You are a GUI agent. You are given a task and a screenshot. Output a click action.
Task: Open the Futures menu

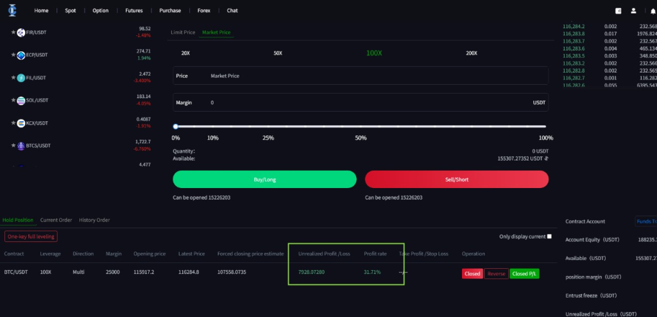coord(134,11)
